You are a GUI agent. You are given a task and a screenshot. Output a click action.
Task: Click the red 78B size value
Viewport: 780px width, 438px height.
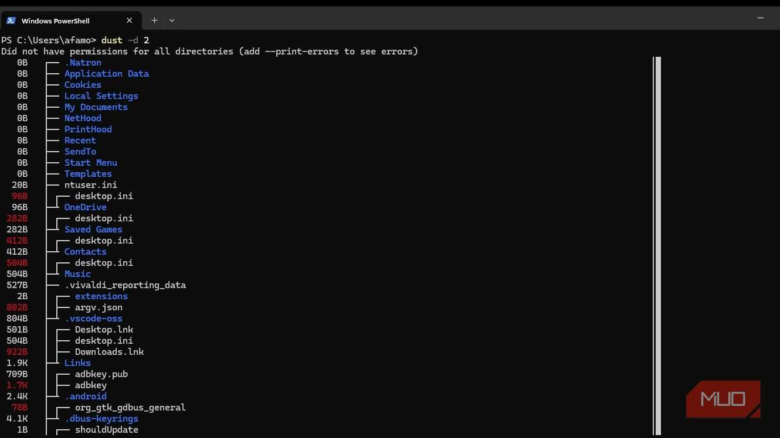coord(20,408)
